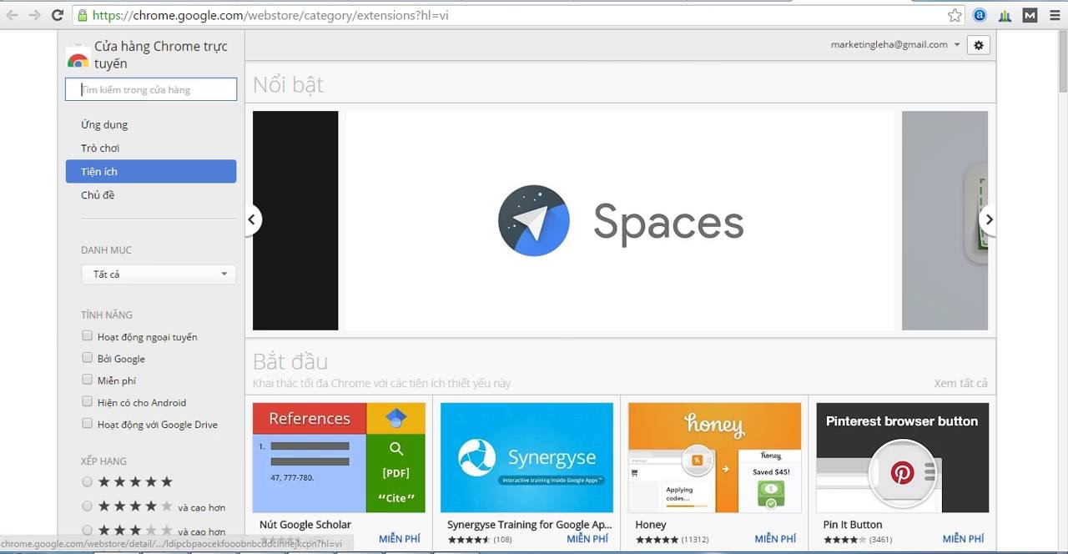This screenshot has width=1068, height=554.
Task: Check the Bởi Google checkbox
Action: [87, 358]
